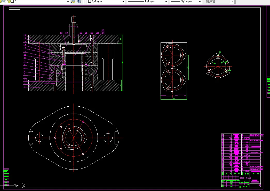
Task: Select part label 12 in section view
Action: click(25, 52)
